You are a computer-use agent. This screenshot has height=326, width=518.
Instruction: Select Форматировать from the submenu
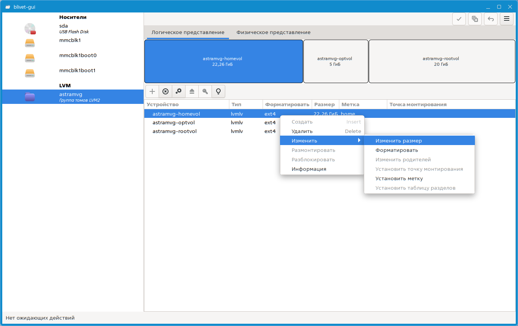[397, 150]
